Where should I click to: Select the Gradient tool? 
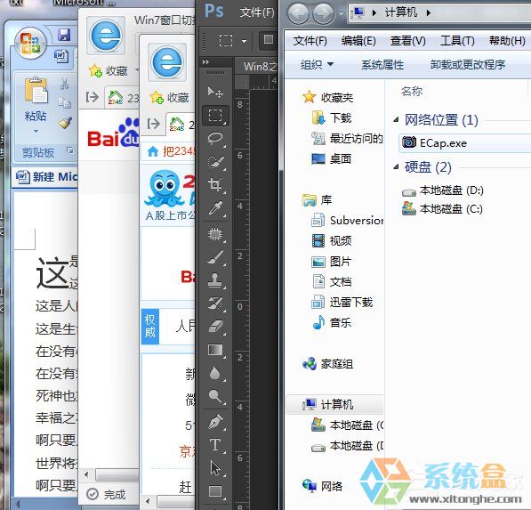point(215,350)
